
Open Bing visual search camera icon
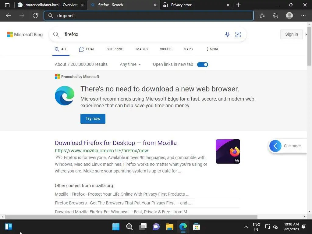[x=238, y=34]
